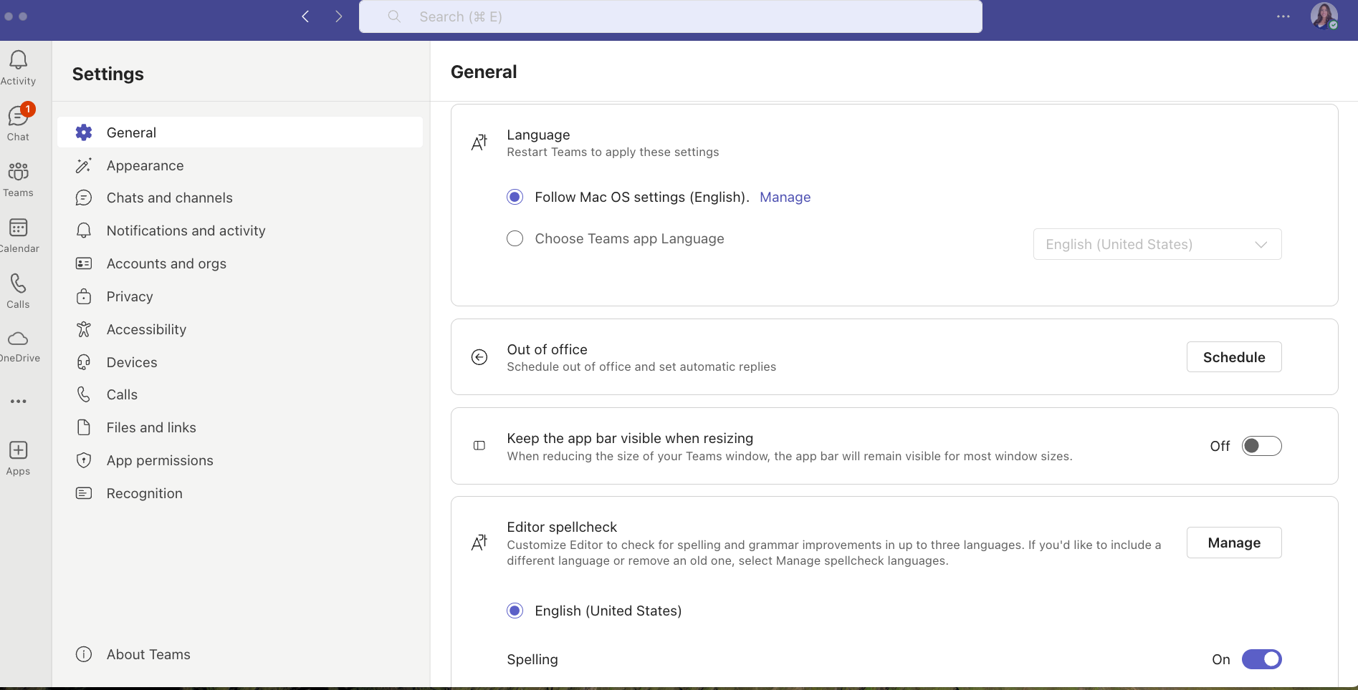Screen dimensions: 1358x690
Task: Click the 'Restart Teams to apply these settings' text
Action: point(613,152)
